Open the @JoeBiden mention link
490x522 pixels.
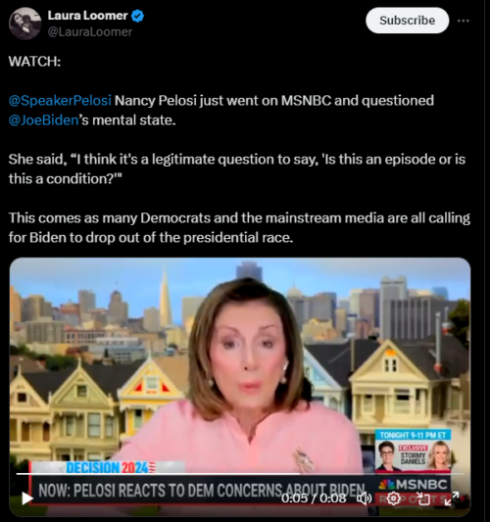click(44, 119)
